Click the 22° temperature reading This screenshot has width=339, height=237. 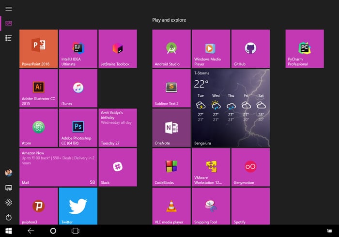coord(201,84)
